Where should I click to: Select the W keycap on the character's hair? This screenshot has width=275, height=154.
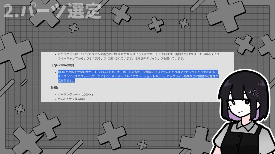pos(255,89)
